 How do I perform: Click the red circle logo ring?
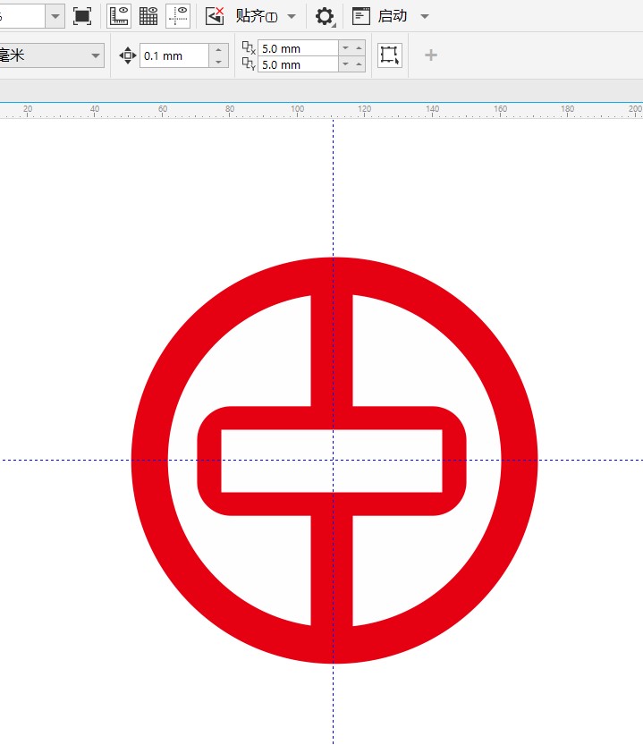click(x=150, y=461)
